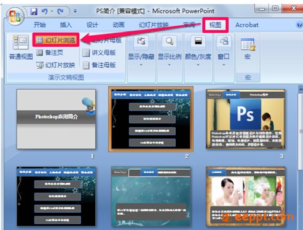Undo the last action

point(44,11)
